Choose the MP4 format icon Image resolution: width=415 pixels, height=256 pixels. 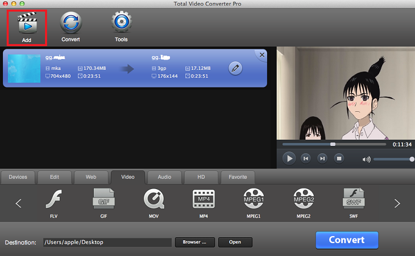(x=204, y=199)
